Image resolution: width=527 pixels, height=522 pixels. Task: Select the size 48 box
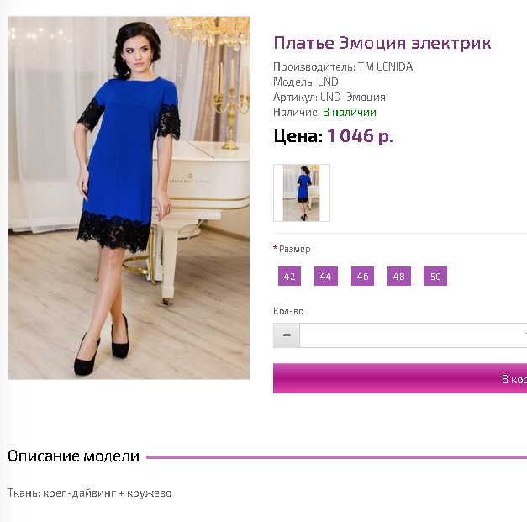[399, 277]
